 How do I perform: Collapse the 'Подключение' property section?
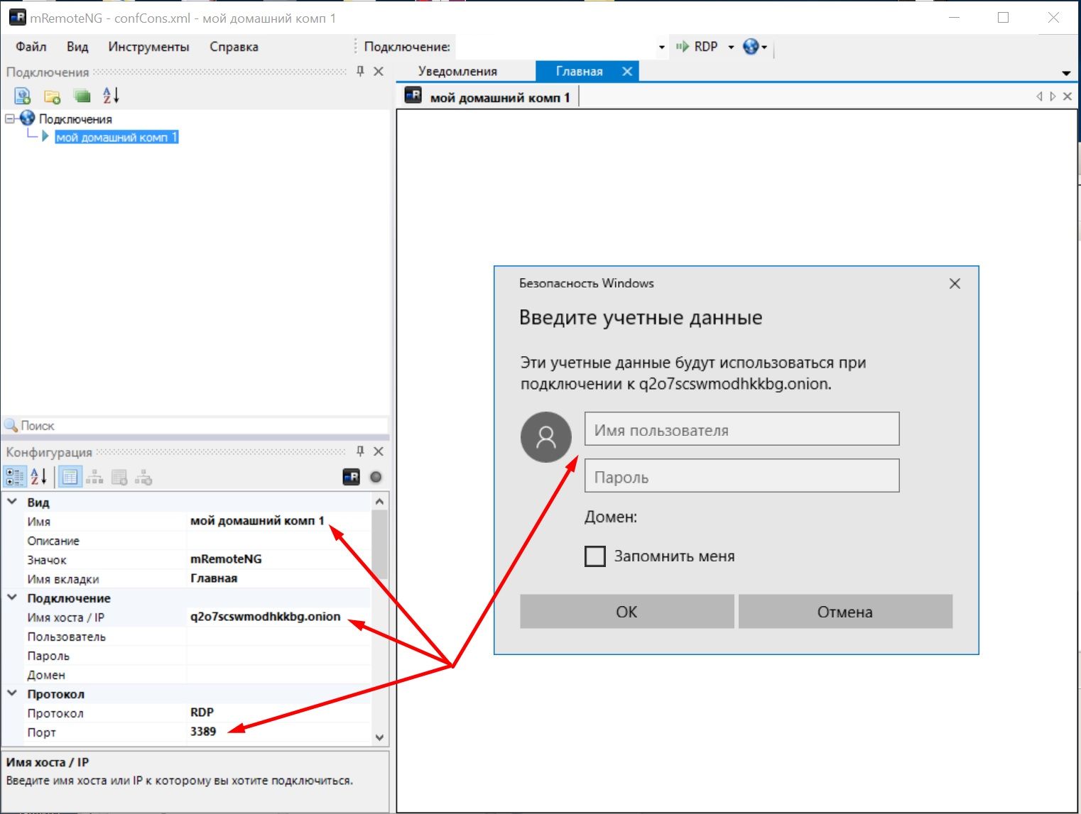(x=12, y=598)
